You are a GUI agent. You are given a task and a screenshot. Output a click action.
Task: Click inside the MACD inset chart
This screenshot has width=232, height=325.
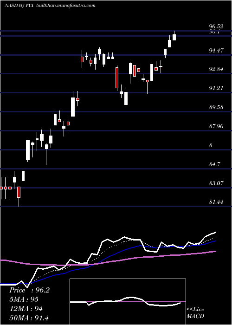tap(128, 302)
